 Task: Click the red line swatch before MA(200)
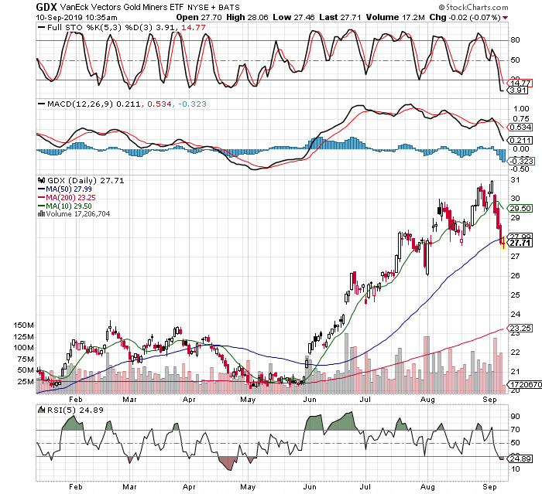pos(42,198)
